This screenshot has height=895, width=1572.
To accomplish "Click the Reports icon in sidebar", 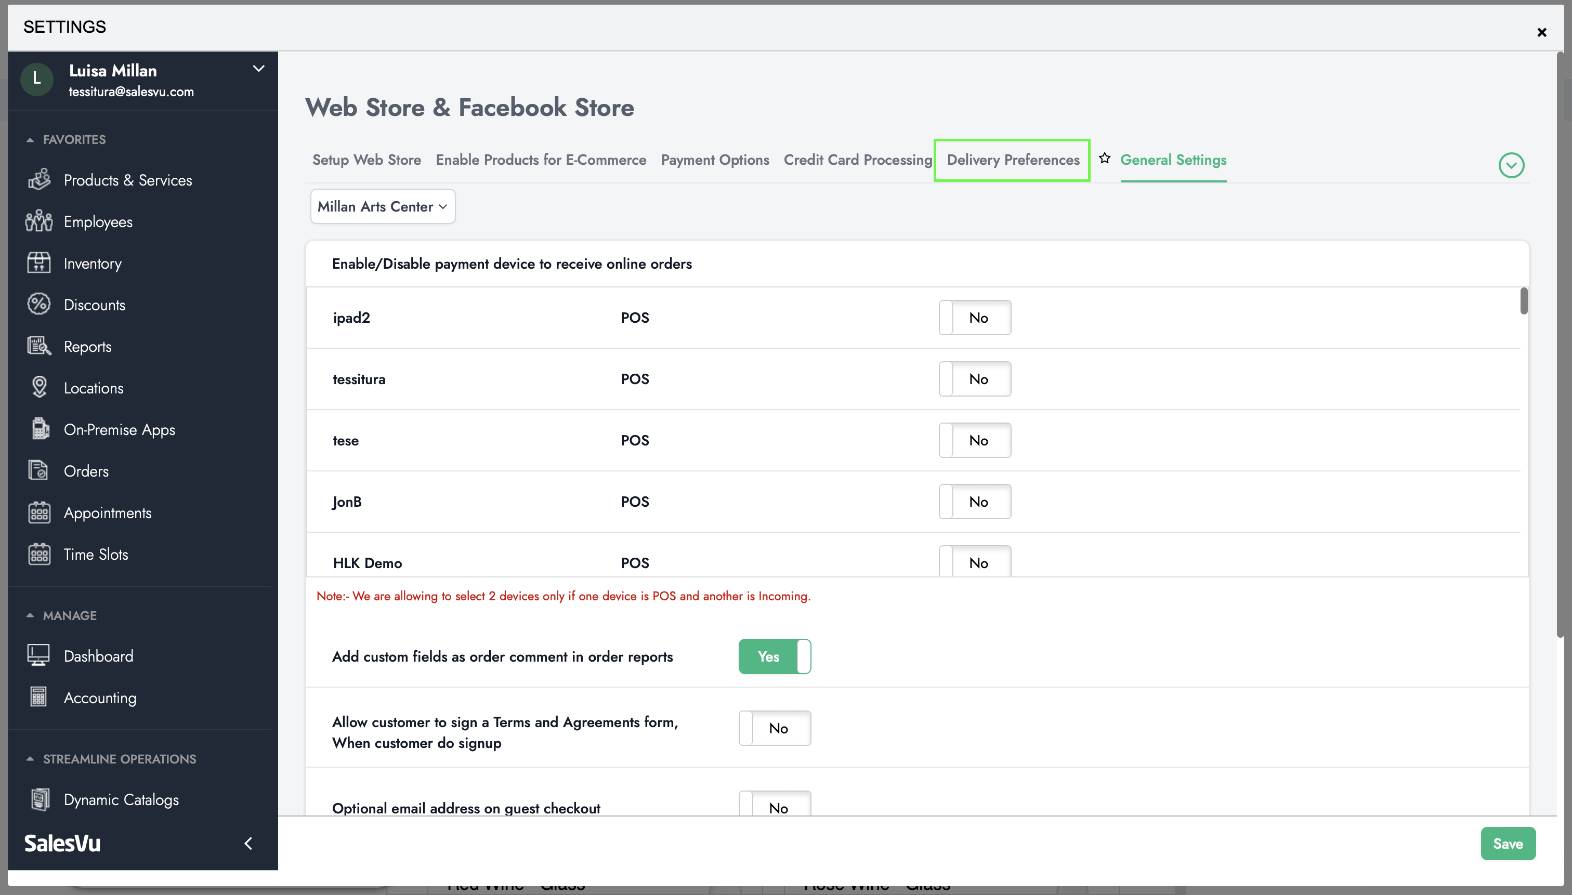I will (x=39, y=346).
